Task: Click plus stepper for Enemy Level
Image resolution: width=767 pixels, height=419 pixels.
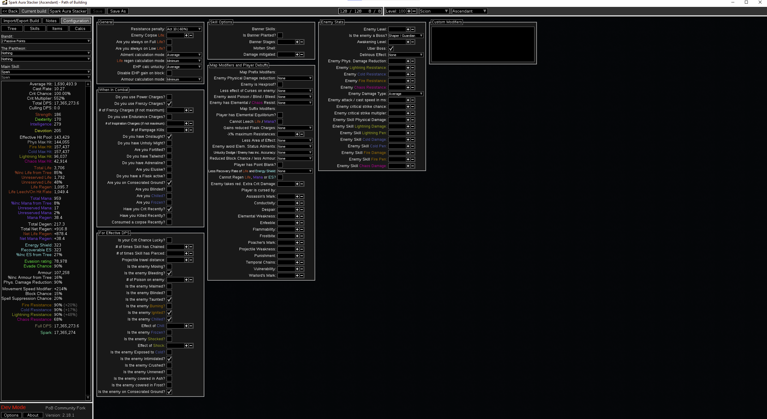Action: 408,29
